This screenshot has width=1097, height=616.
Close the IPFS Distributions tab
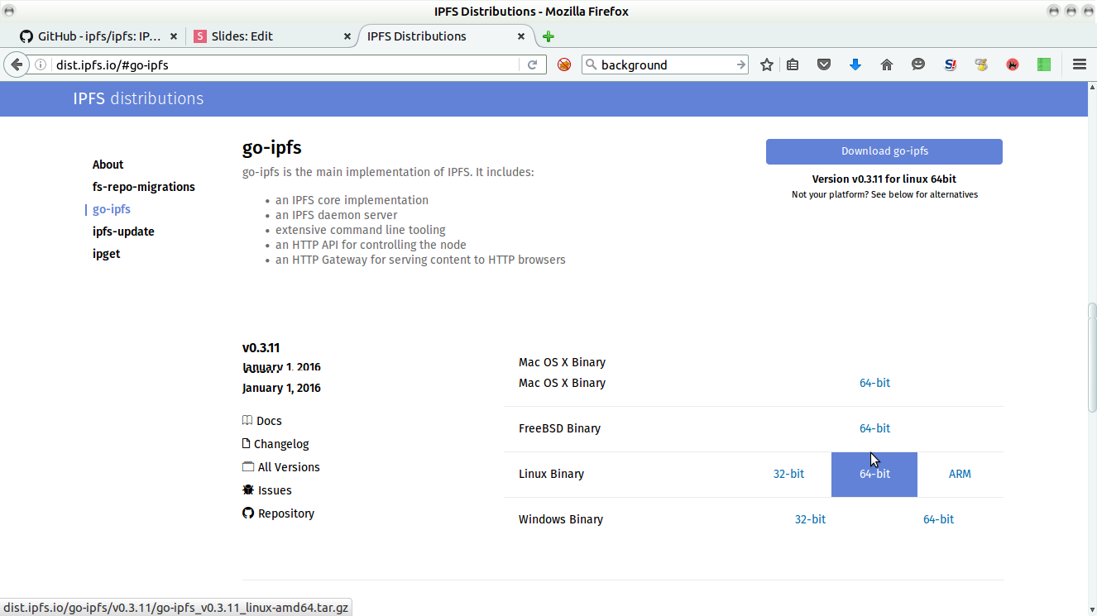pyautogui.click(x=521, y=36)
